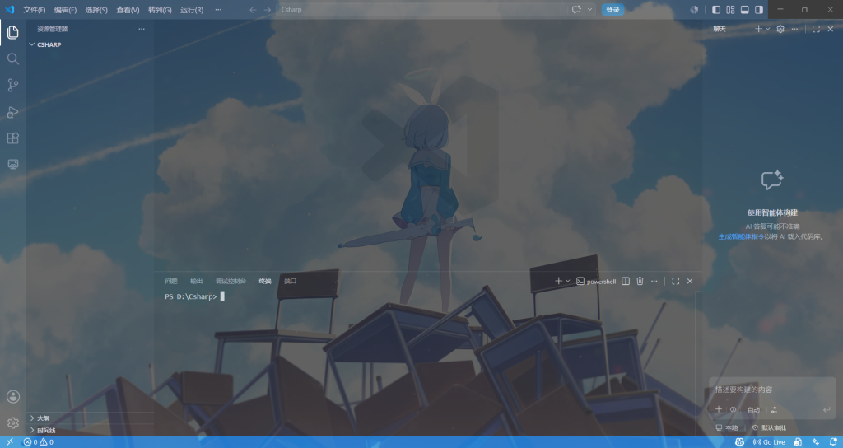Open the notifications bell

click(833, 442)
